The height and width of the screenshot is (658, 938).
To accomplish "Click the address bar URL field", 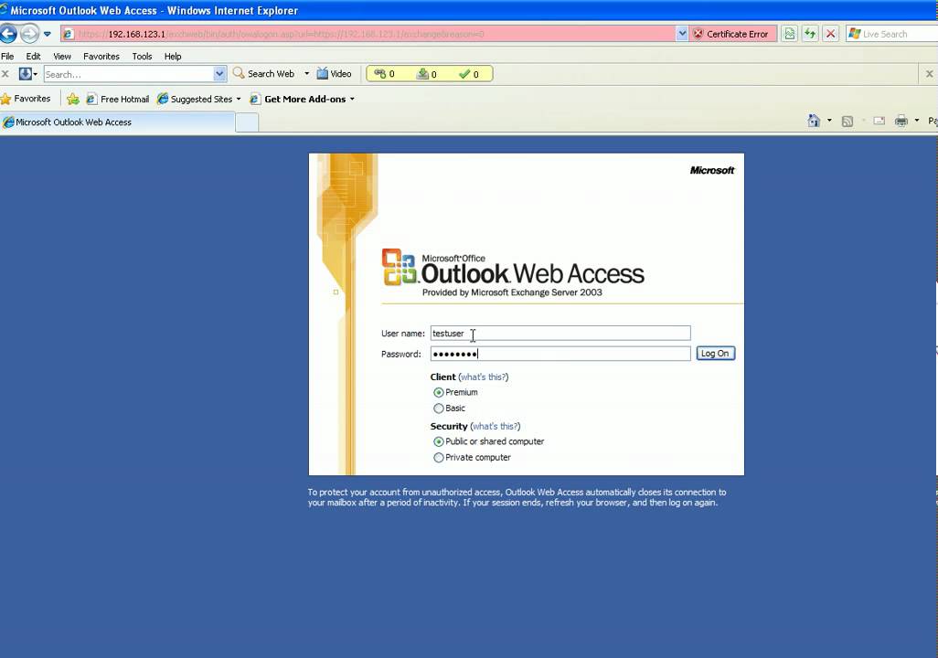I will point(368,34).
